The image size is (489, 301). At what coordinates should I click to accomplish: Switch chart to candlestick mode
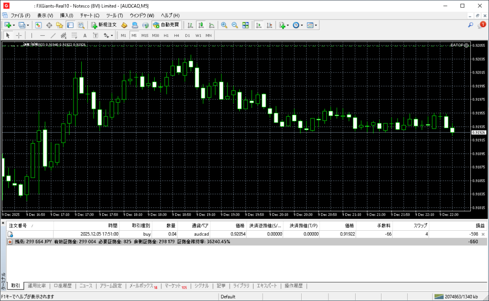tap(201, 25)
